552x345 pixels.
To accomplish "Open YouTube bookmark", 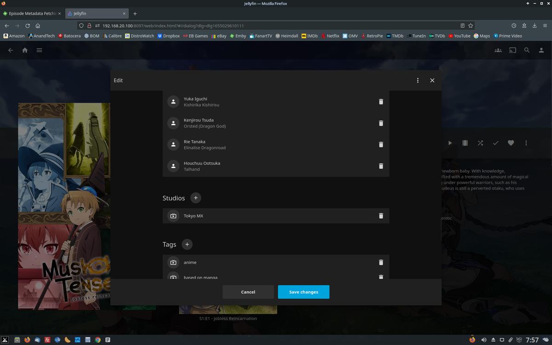I will (460, 36).
